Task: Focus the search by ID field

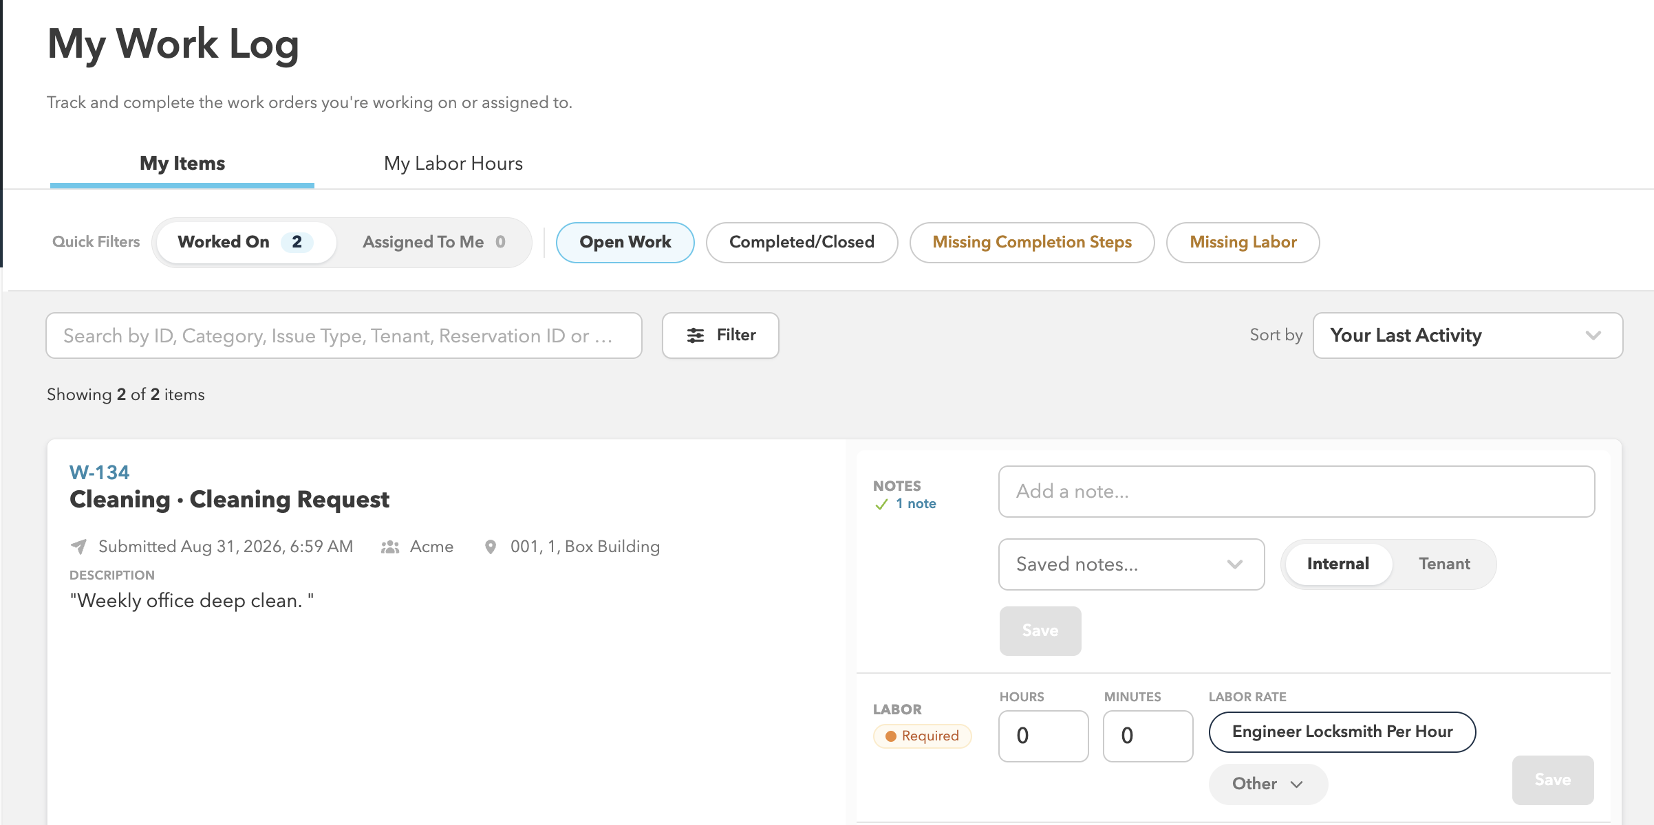Action: click(x=344, y=335)
